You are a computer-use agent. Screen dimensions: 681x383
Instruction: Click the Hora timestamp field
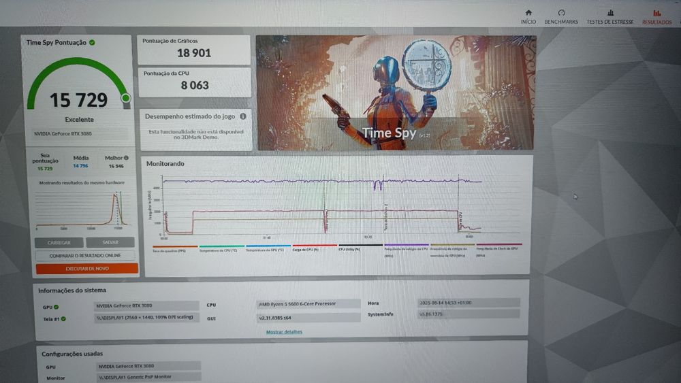point(469,302)
